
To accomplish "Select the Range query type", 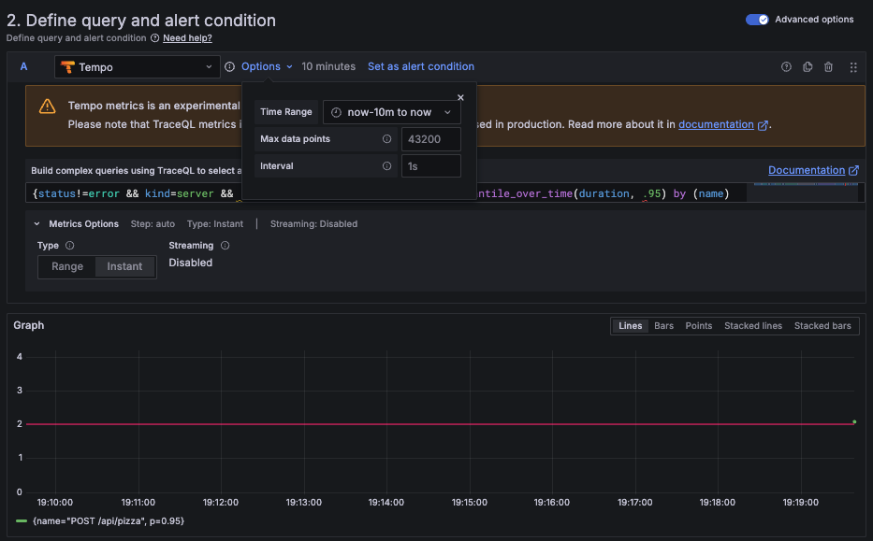I will tap(66, 265).
